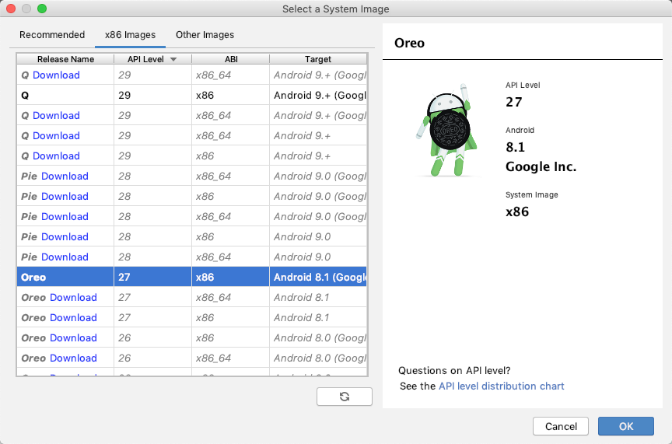Switch to the Recommended tab
This screenshot has width=672, height=444.
click(52, 35)
